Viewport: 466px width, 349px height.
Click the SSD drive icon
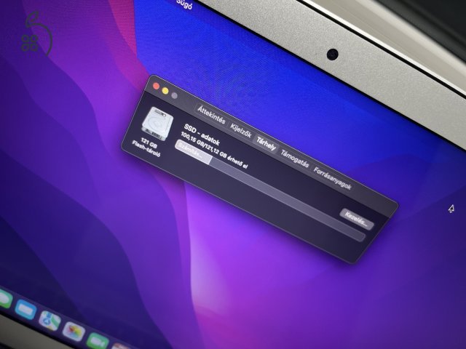coord(157,124)
